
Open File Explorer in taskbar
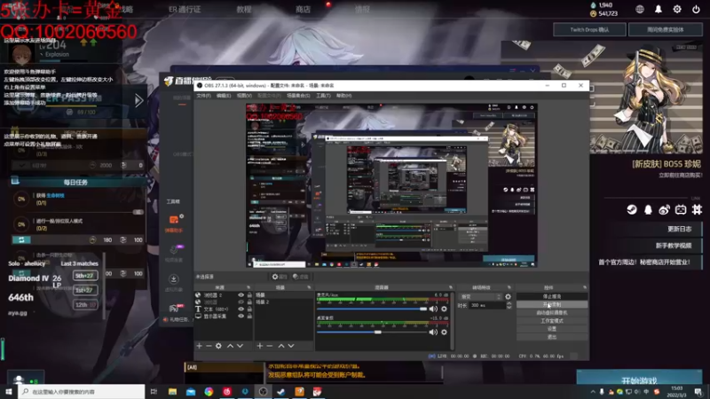(x=172, y=391)
